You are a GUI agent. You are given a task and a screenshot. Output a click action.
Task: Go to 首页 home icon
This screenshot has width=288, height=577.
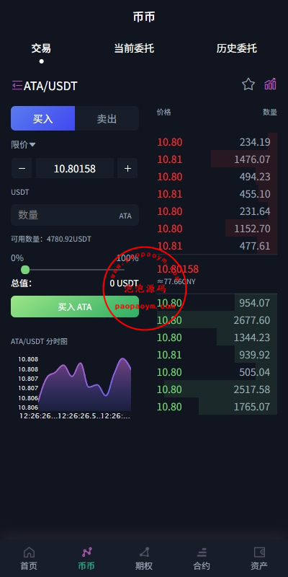tap(29, 552)
